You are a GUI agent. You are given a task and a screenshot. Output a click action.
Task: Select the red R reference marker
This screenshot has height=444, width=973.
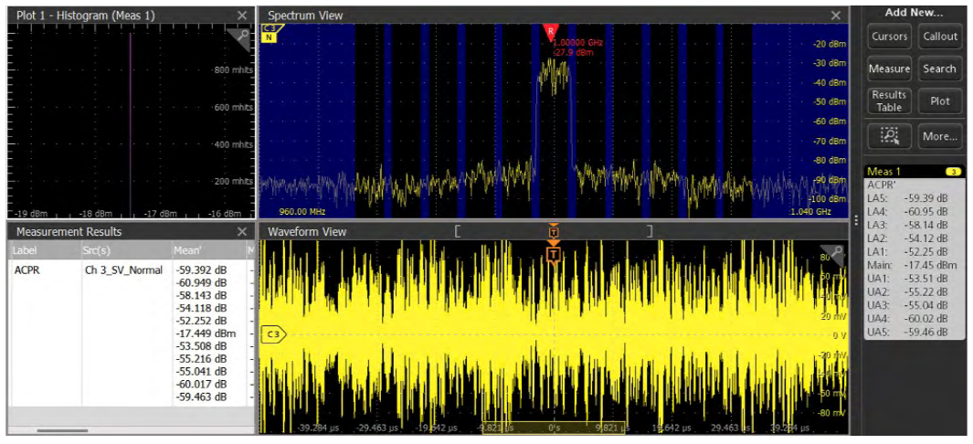(550, 32)
